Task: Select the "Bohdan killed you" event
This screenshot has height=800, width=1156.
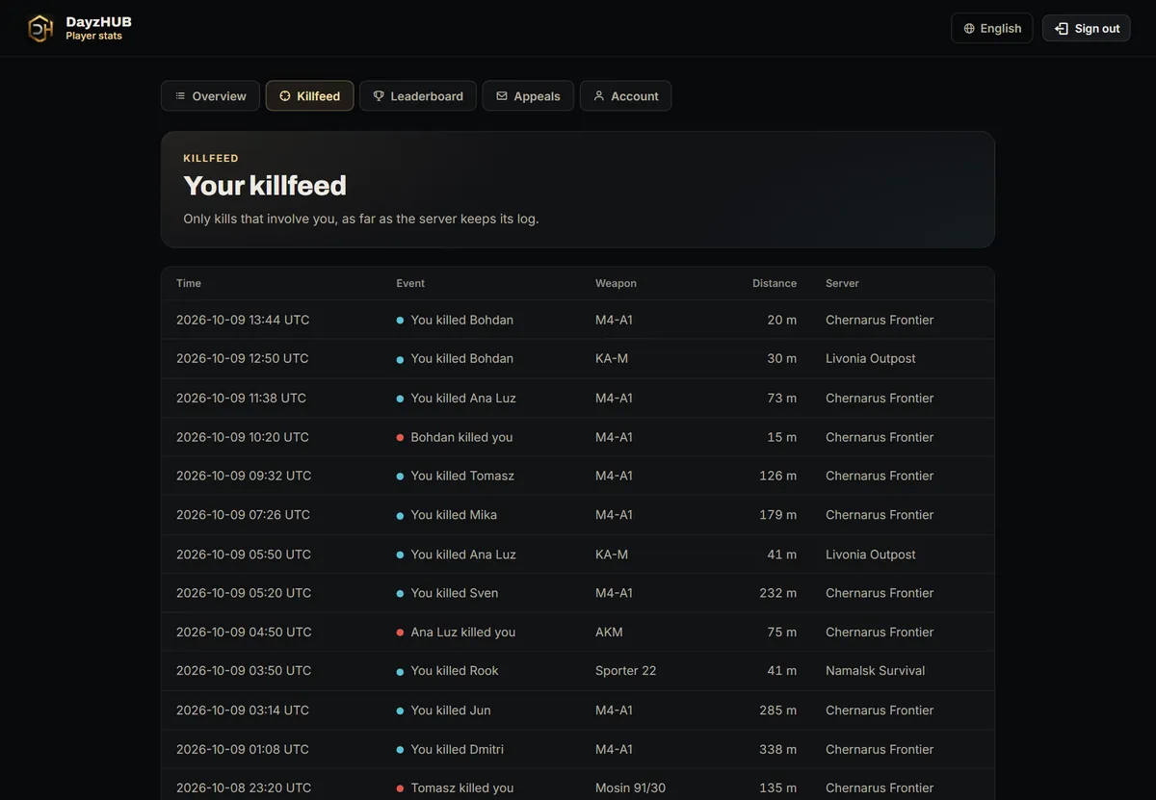Action: 461,437
